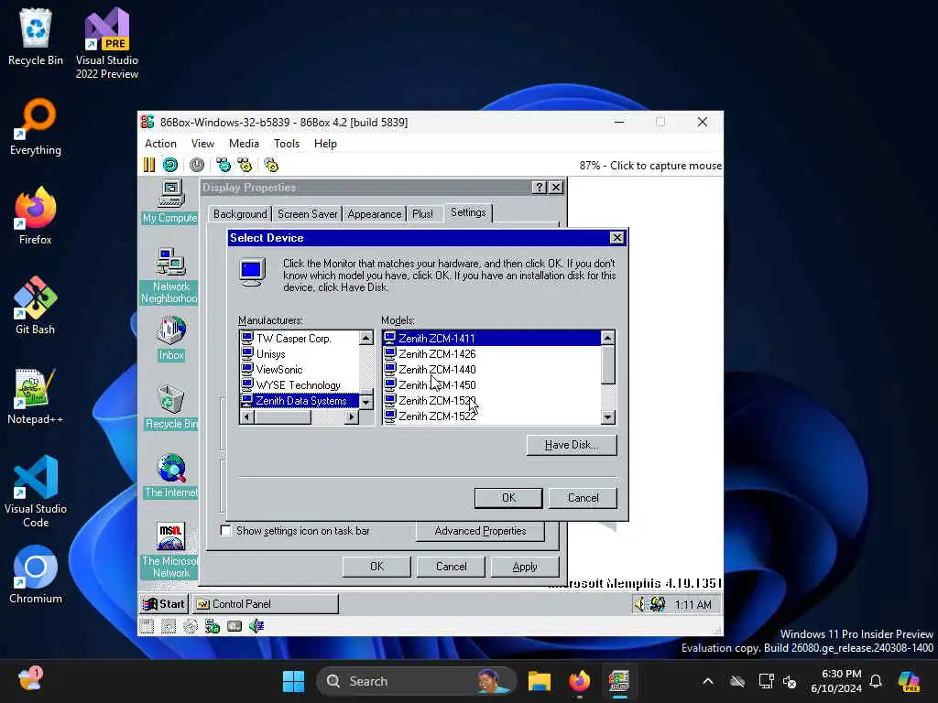The width and height of the screenshot is (938, 703).
Task: Open the Action menu in 86Box
Action: [160, 144]
